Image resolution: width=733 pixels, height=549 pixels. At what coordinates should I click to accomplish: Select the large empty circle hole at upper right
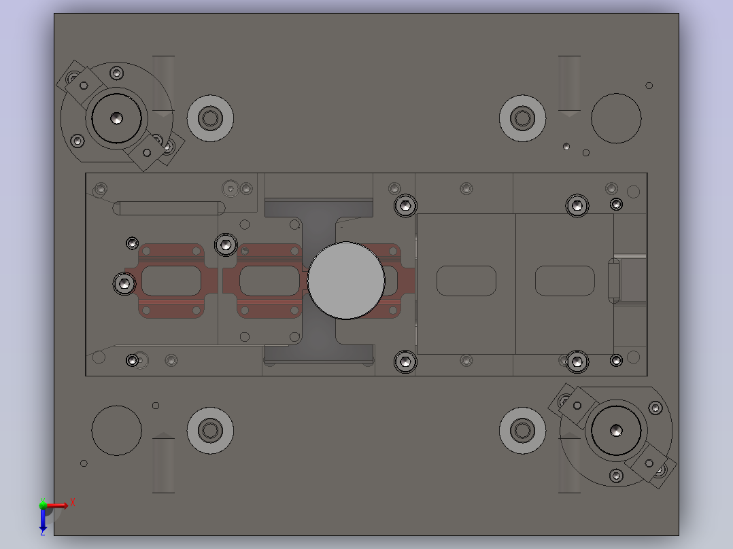point(616,118)
